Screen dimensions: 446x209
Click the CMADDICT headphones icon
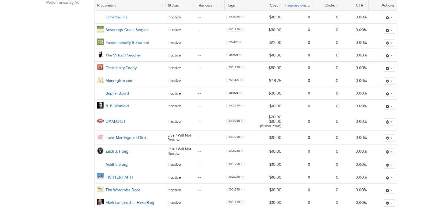pos(100,121)
